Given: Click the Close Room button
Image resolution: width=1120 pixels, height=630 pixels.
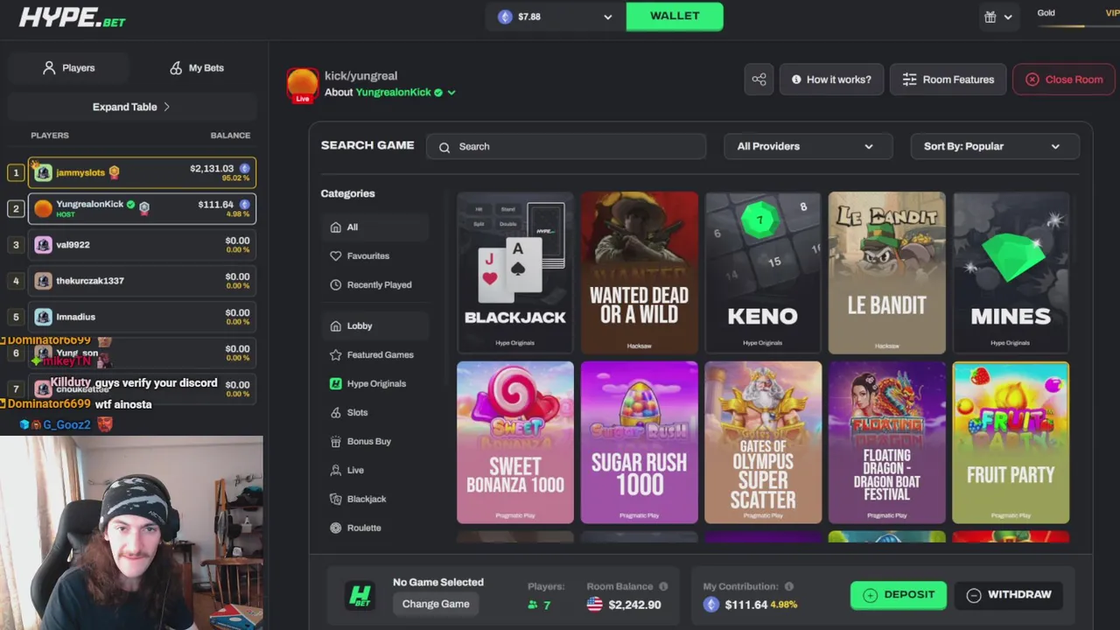Looking at the screenshot, I should pyautogui.click(x=1064, y=80).
